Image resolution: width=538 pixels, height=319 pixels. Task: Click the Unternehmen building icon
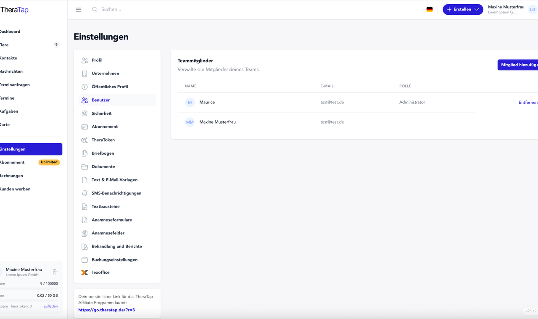point(84,74)
